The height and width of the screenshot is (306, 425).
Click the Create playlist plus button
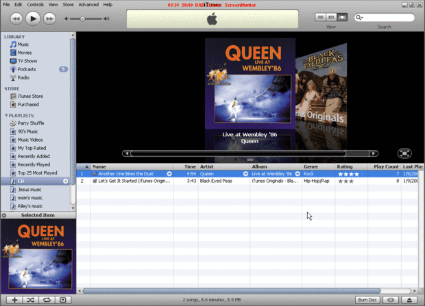14,300
